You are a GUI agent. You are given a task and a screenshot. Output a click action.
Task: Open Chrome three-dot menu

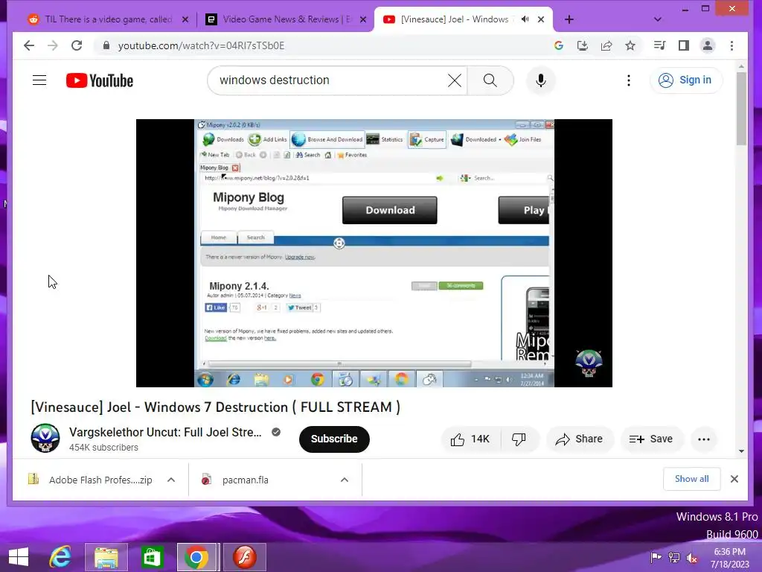click(x=731, y=45)
